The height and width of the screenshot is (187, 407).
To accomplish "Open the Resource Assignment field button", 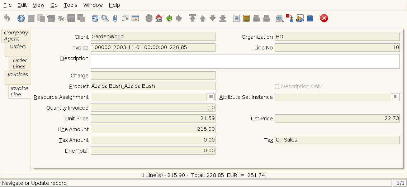I will point(211,97).
